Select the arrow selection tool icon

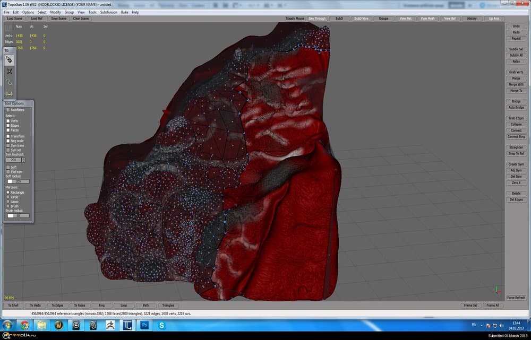coord(9,60)
